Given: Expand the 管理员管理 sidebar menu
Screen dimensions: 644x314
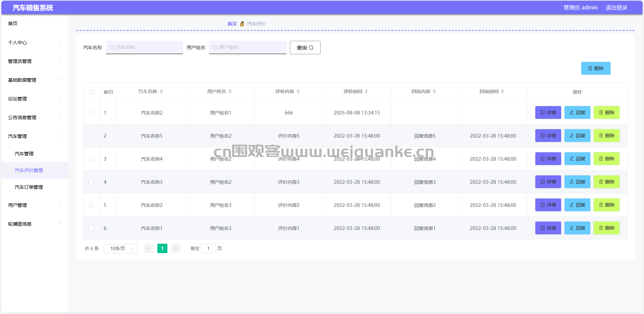Looking at the screenshot, I should point(35,61).
